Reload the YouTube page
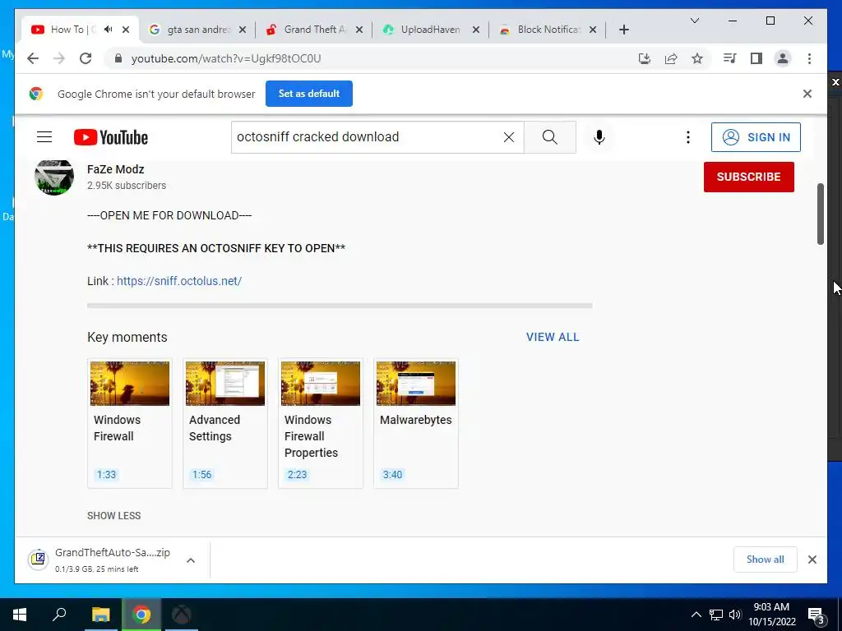 click(86, 58)
